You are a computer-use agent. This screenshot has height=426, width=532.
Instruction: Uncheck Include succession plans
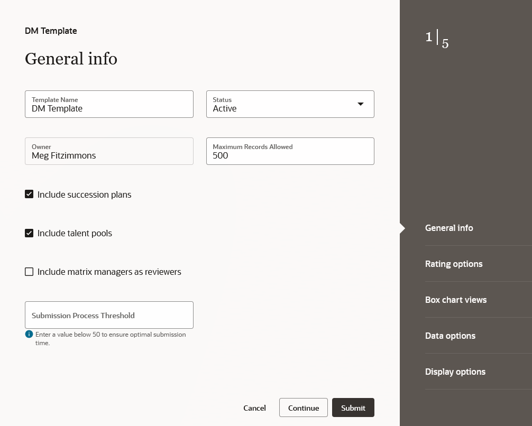click(x=29, y=194)
